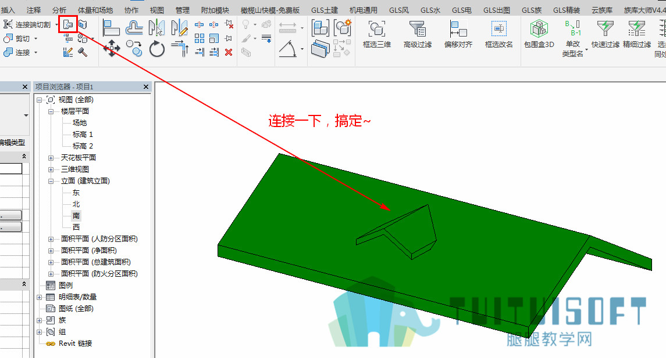The image size is (666, 358).
Task: Open the 高级过滤 tool
Action: pos(418,34)
